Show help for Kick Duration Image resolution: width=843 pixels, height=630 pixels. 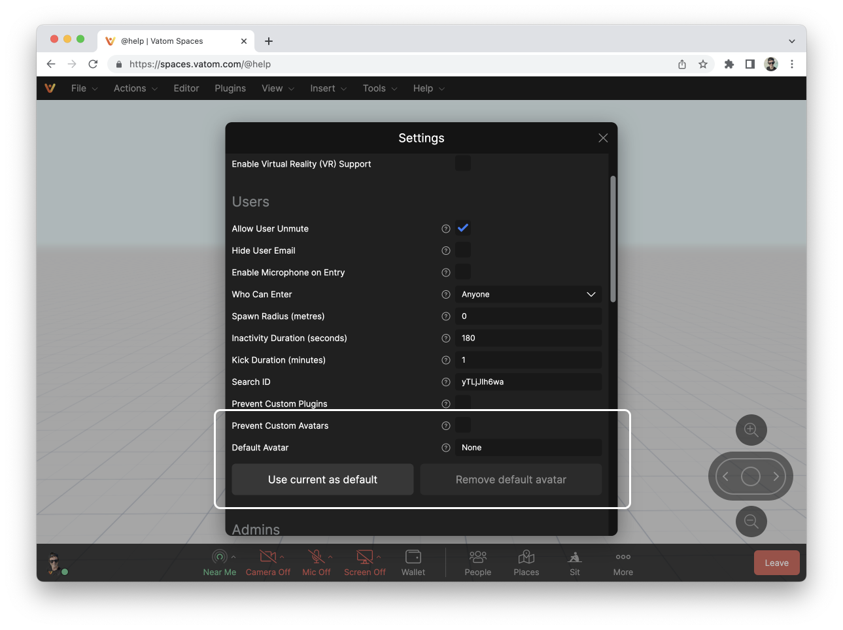click(x=446, y=360)
